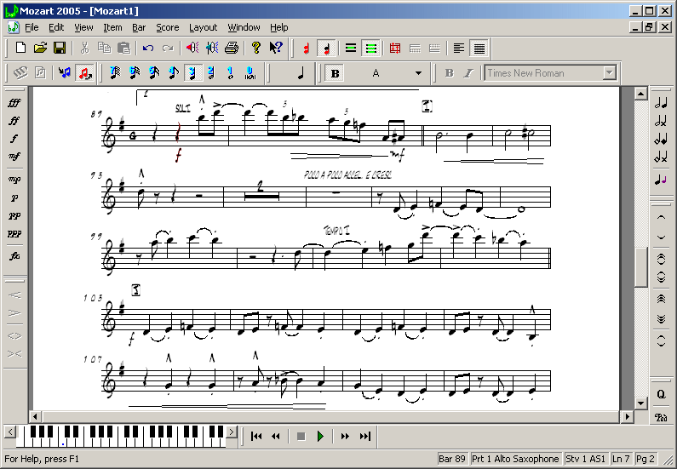Jump to the start of the score
This screenshot has width=677, height=469.
pos(256,436)
